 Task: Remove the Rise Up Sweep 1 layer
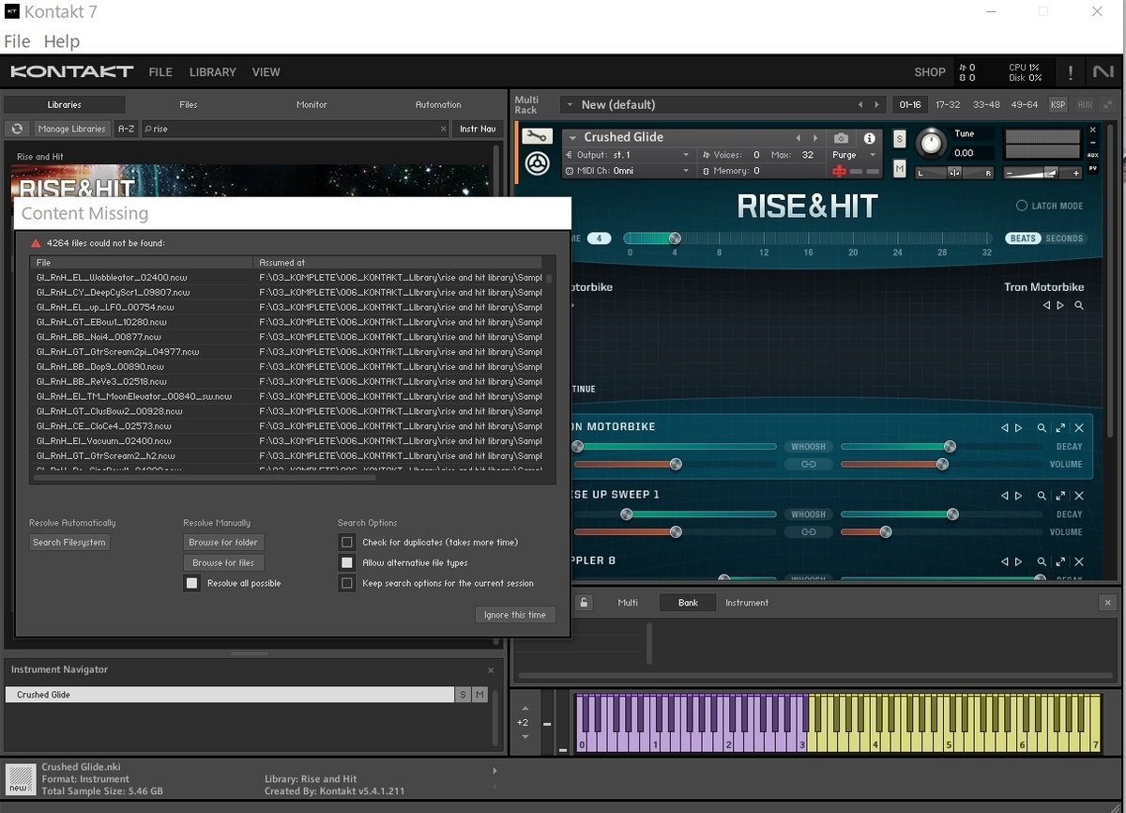coord(1078,496)
